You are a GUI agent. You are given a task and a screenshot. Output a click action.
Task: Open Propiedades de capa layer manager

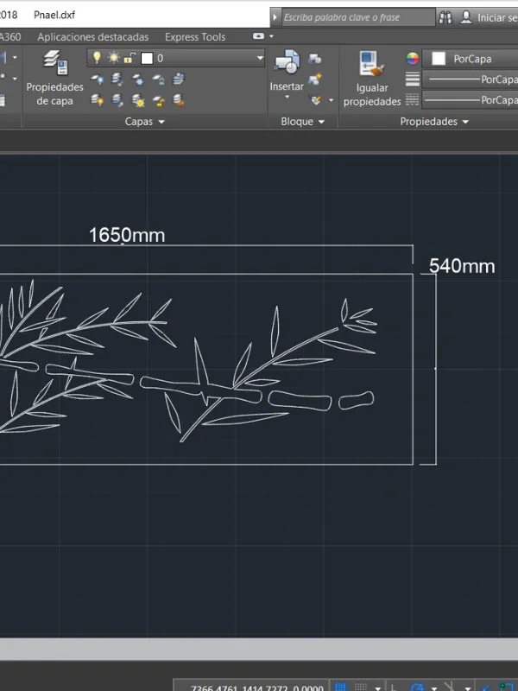tap(55, 76)
